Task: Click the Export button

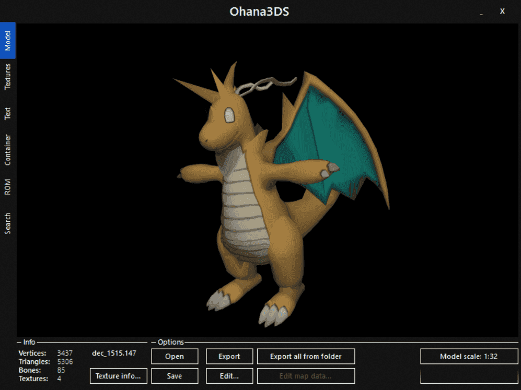Action: click(x=229, y=357)
